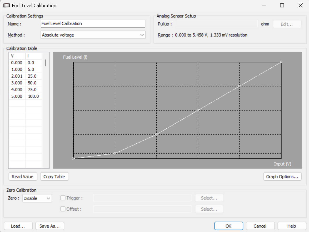Select the 2.001 voltage cell in table

17,76
